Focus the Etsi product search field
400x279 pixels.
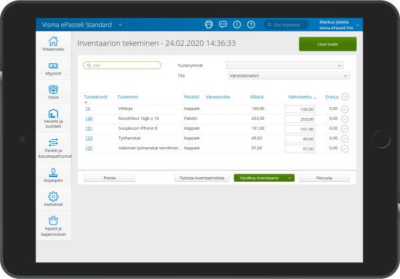pyautogui.click(x=122, y=65)
